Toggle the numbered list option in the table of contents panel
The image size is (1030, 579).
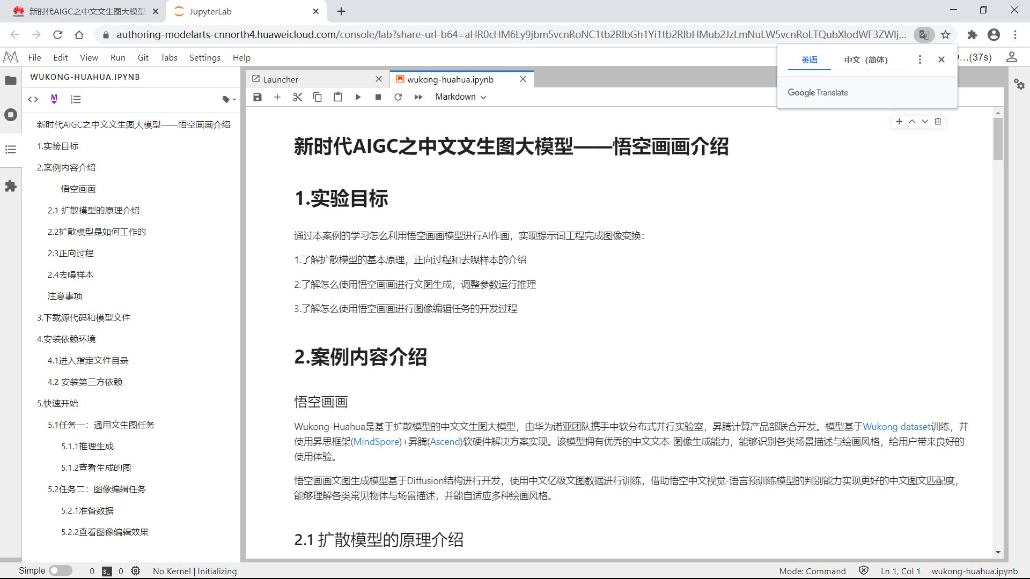[76, 99]
